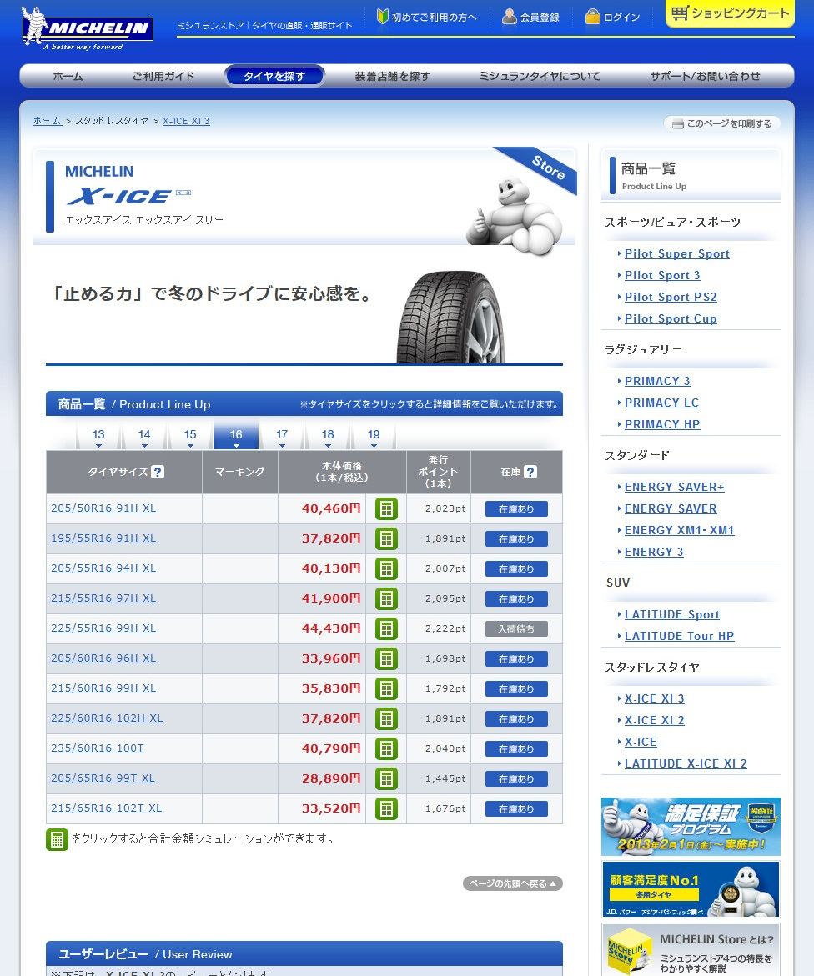Open the help icon next to タイヤサイズ

pos(158,471)
